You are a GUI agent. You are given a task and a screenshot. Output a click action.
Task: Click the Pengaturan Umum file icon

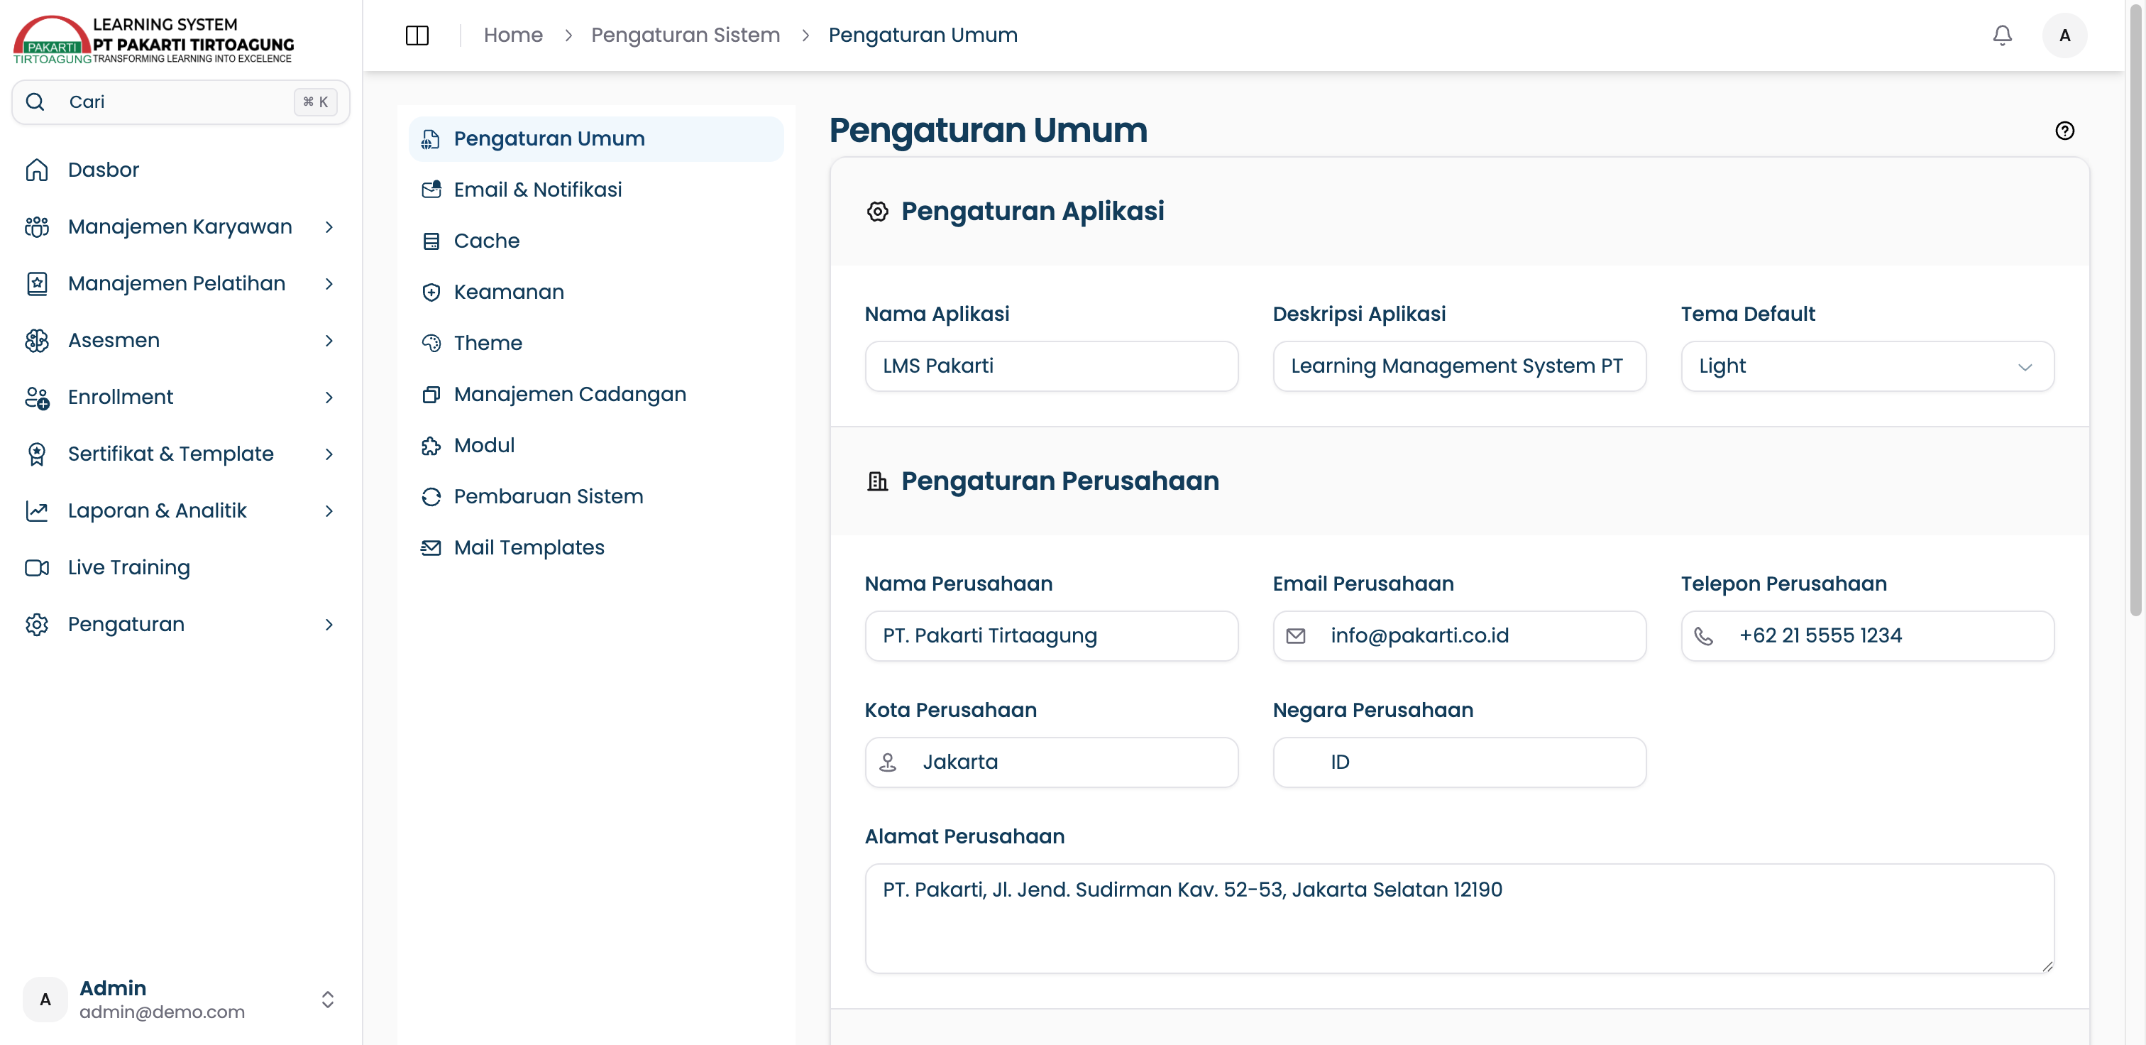pos(431,138)
